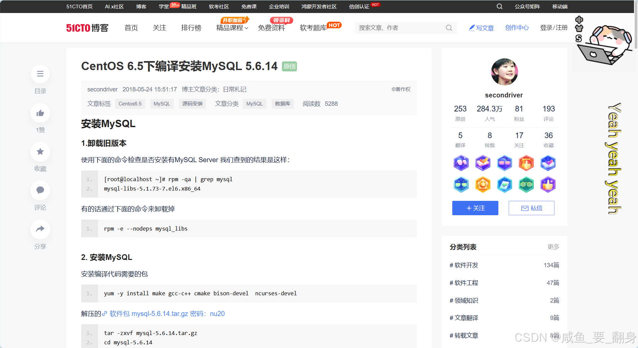Click the 原创 green tag beside title
638x348 pixels.
tap(289, 66)
